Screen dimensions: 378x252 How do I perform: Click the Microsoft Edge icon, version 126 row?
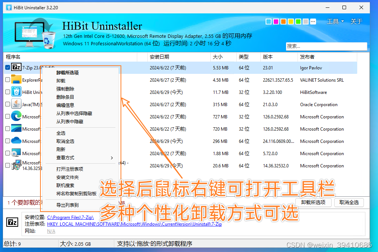(16, 116)
